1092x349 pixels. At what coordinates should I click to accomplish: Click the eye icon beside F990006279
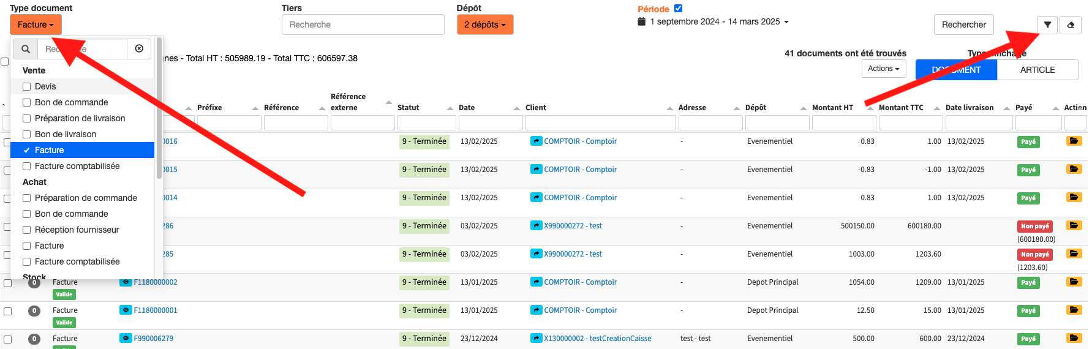[126, 339]
